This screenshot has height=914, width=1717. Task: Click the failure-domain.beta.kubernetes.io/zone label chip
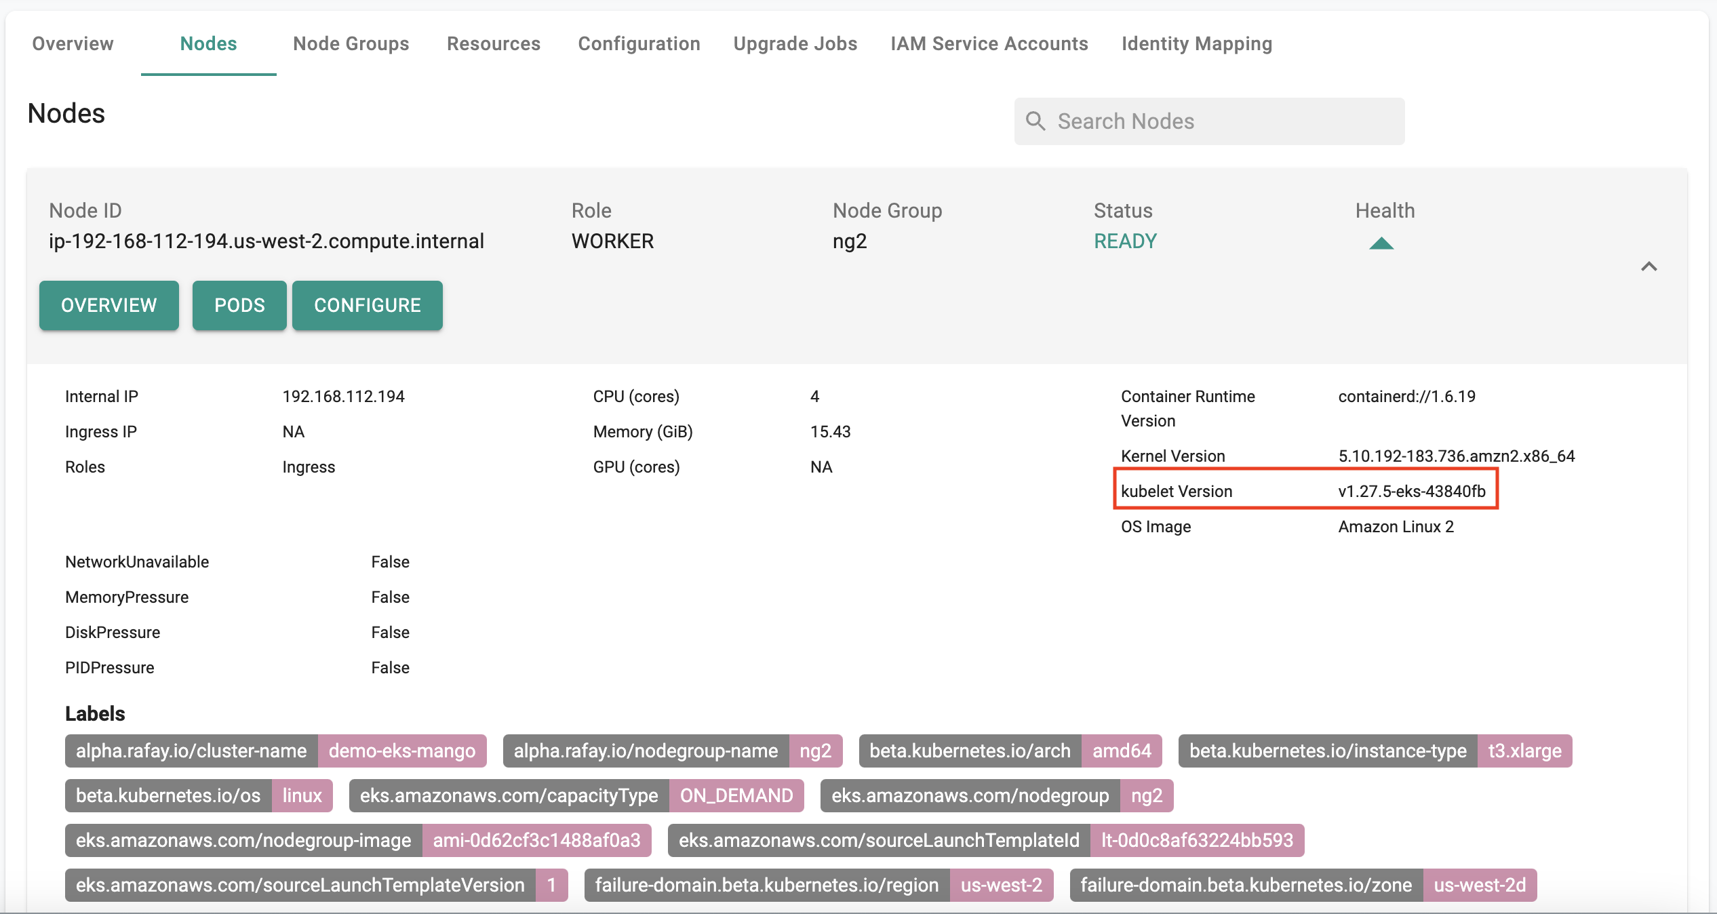click(1246, 885)
